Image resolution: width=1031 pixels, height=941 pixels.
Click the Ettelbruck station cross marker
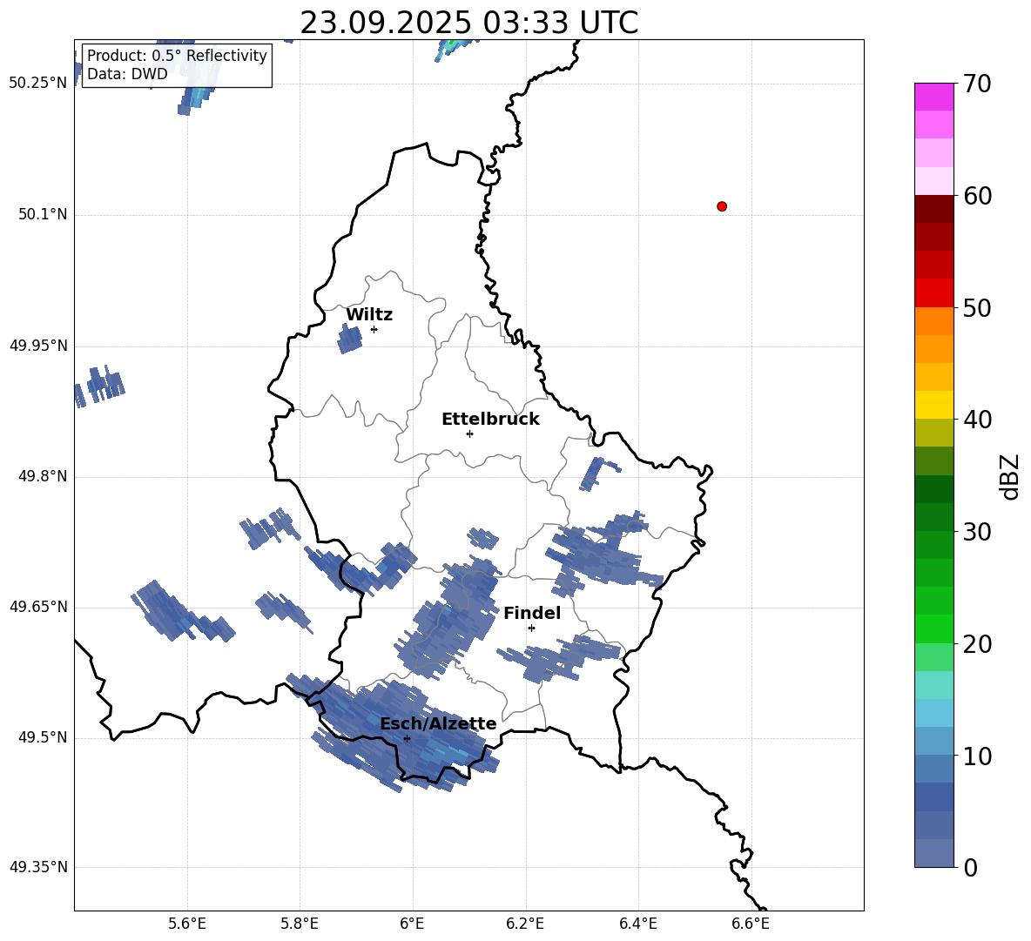(x=469, y=434)
